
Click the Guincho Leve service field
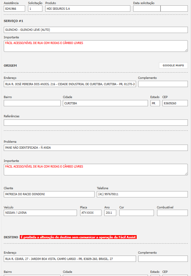pos(96,30)
